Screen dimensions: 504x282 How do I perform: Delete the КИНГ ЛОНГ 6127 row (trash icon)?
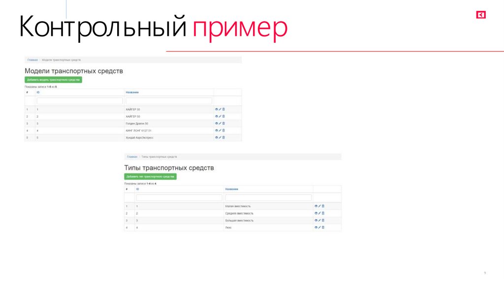[x=224, y=131]
